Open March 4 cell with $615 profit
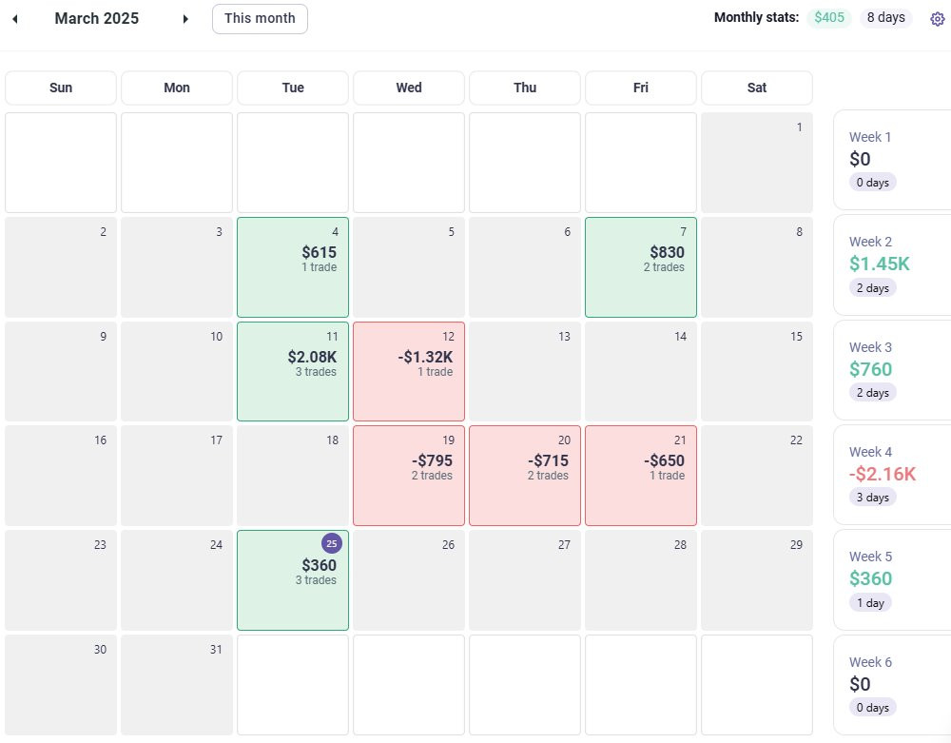 [293, 267]
